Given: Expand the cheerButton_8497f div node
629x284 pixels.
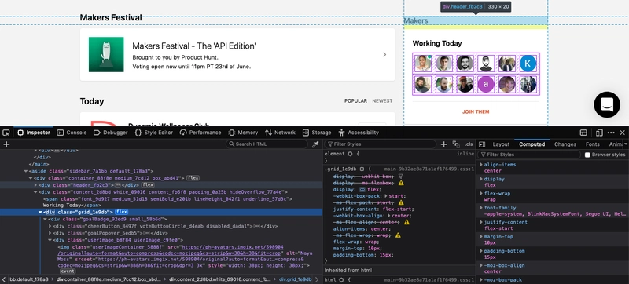Looking at the screenshot, I should coord(50,226).
